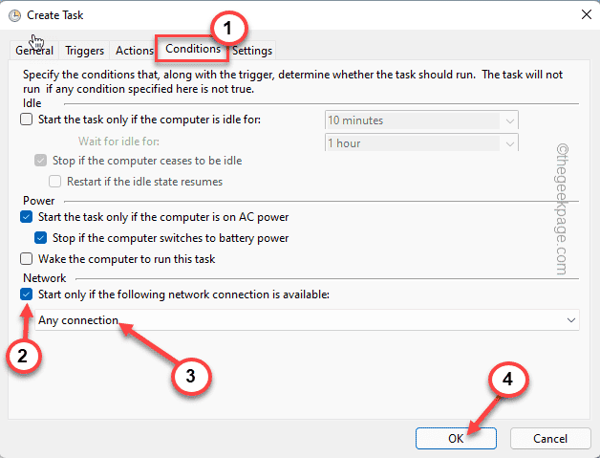Toggle stop if switches to battery
Viewport: 600px width, 458px height.
[x=40, y=238]
